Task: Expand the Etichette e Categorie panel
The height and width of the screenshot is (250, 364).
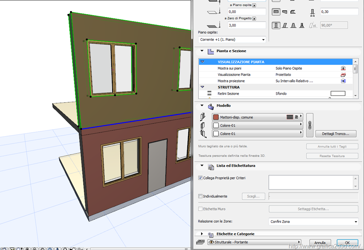Action: [202, 234]
